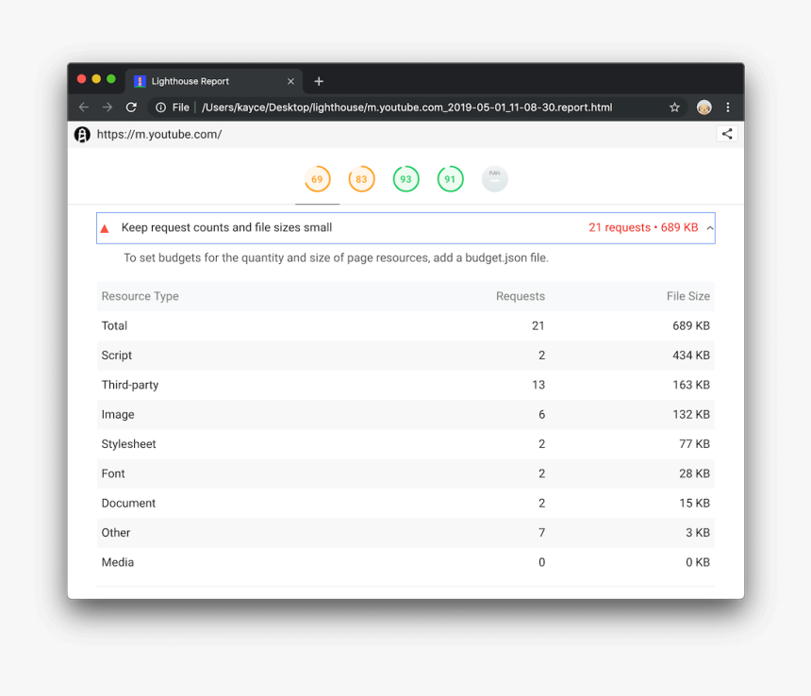Select the Other row label

116,533
